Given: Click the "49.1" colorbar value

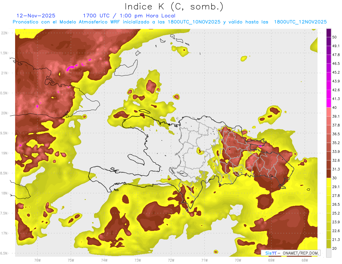Looking at the screenshot, I should pyautogui.click(x=336, y=46).
